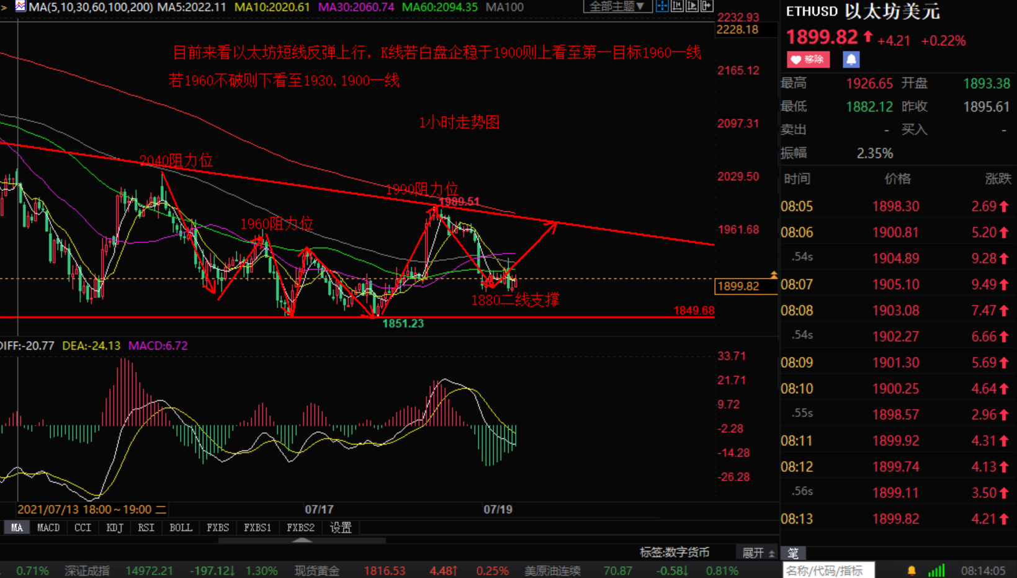
Task: Click the up triangle below indicator tabs
Action: click(302, 540)
